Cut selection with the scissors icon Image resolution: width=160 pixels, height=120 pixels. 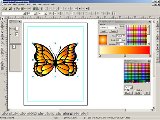pos(15,9)
